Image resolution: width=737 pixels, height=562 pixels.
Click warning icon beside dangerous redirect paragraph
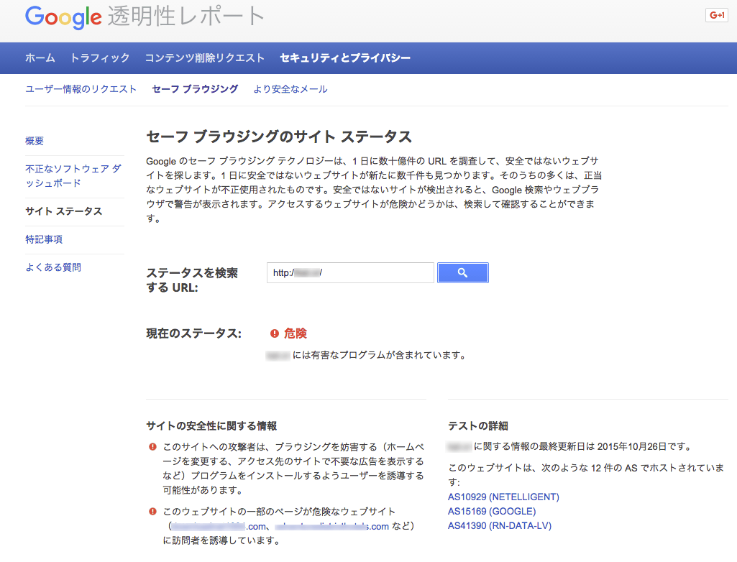point(152,512)
